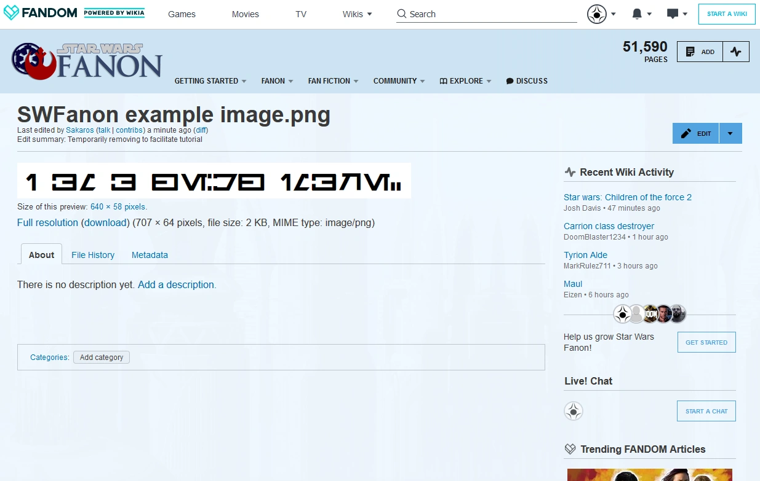The image size is (760, 481).
Task: Open Sakaros talk link
Action: click(105, 130)
